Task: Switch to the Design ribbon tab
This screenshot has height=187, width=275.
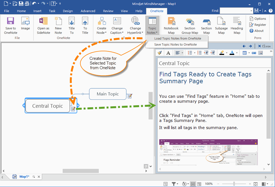Action: pos(68,11)
